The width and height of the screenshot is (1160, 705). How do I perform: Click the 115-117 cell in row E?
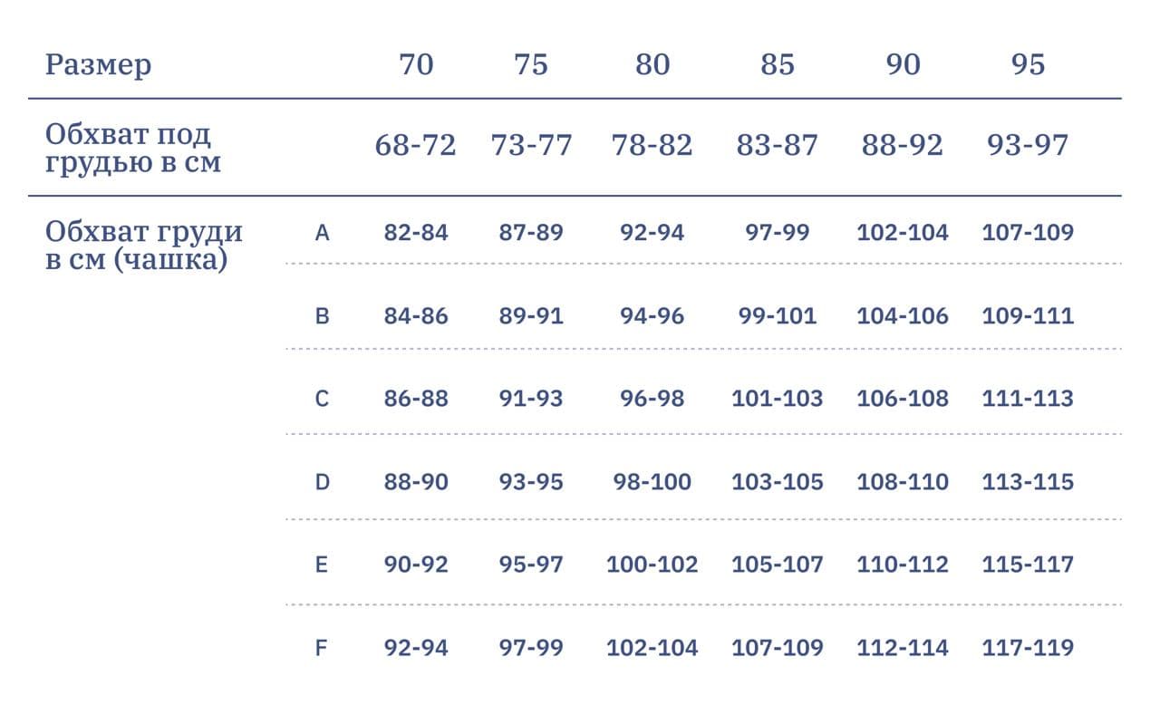tap(1028, 565)
